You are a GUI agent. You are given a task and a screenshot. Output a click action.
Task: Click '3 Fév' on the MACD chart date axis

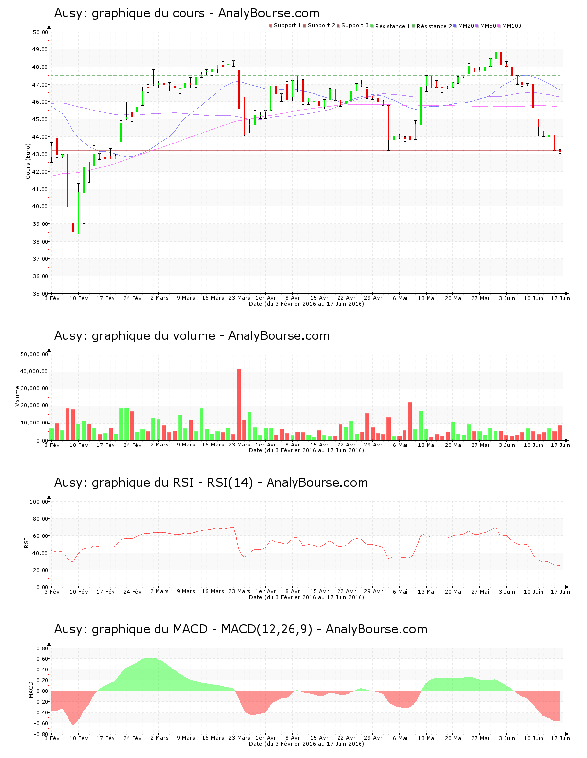coord(52,738)
